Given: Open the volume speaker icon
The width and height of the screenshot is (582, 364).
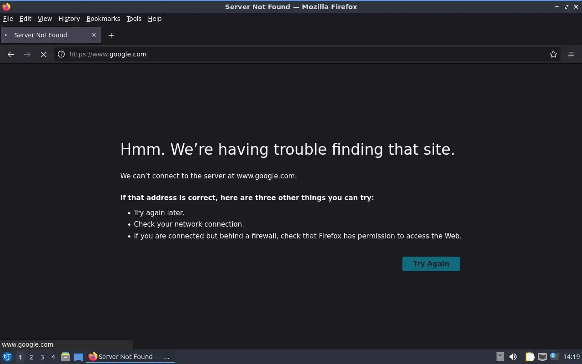Looking at the screenshot, I should pos(513,357).
